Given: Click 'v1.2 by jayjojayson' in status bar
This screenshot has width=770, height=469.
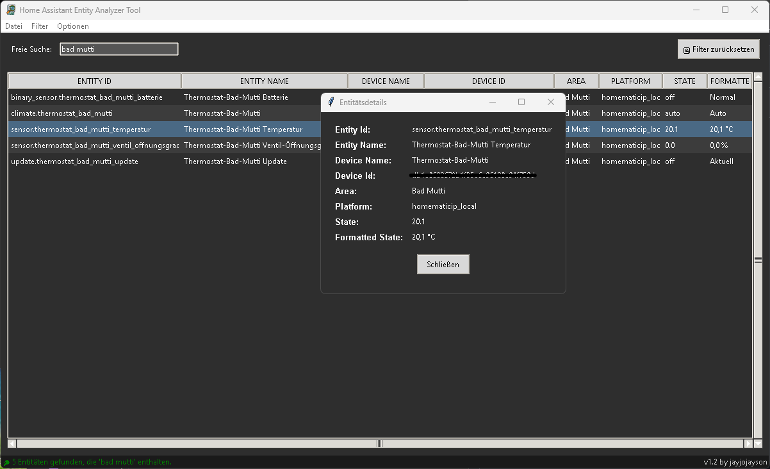Looking at the screenshot, I should point(735,462).
